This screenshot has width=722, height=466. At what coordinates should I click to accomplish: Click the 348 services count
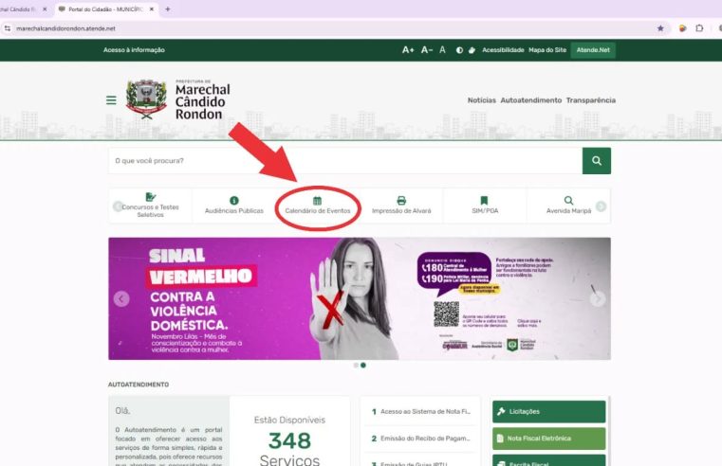tap(289, 441)
